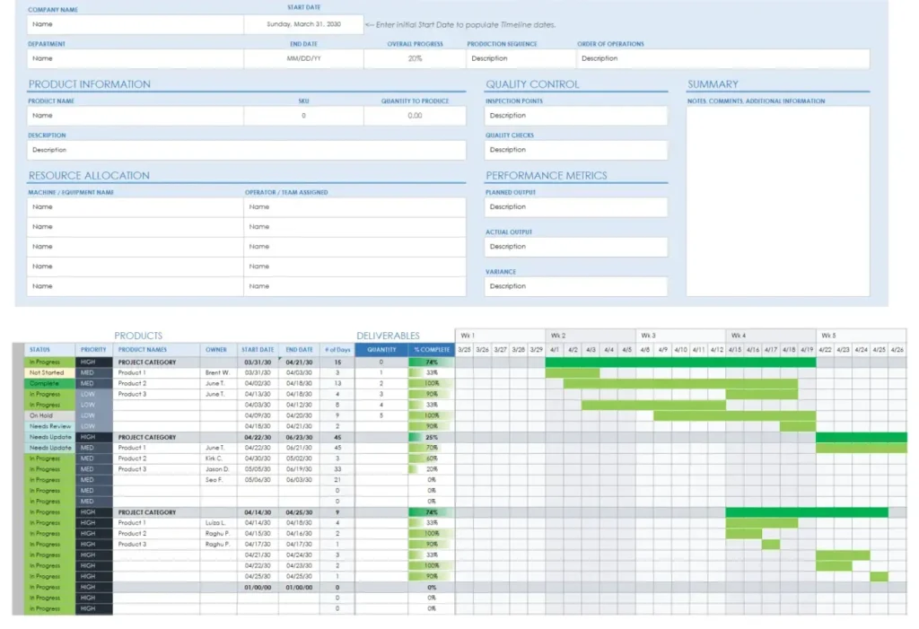
Task: Click the Actual Output description field
Action: (576, 247)
